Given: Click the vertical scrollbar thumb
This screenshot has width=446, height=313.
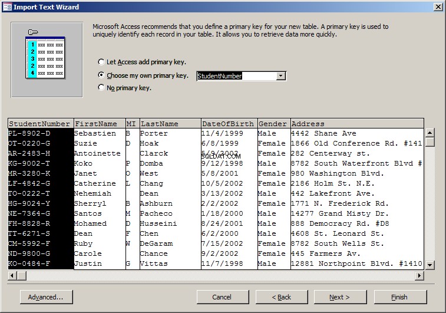Looking at the screenshot, I should 430,141.
